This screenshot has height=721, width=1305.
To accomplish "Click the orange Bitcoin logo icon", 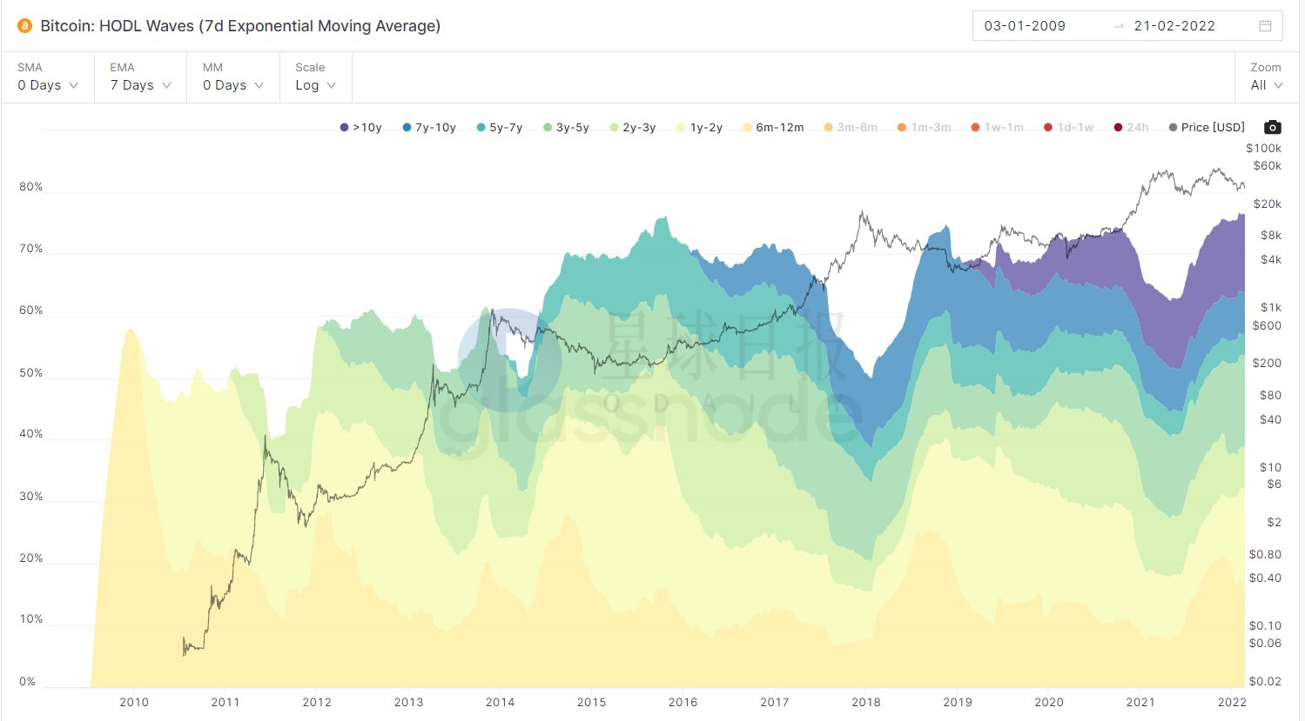I will [x=24, y=26].
